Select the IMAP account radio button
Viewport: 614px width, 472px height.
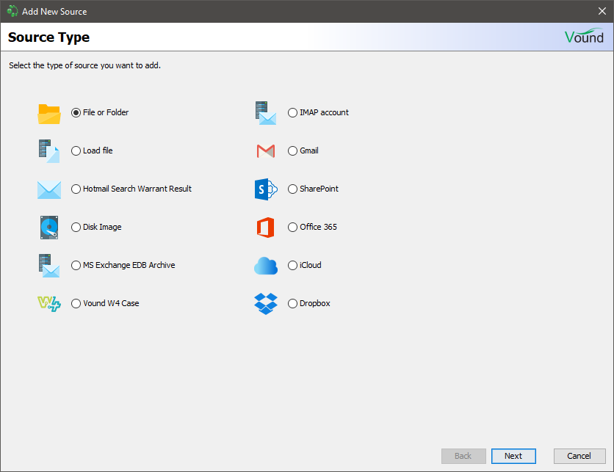point(293,113)
